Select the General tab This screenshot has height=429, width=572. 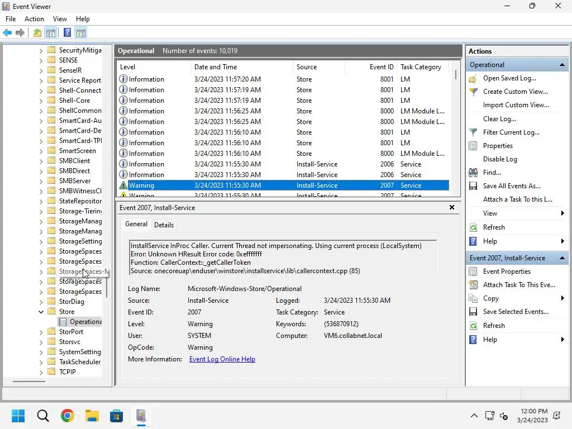tap(136, 224)
